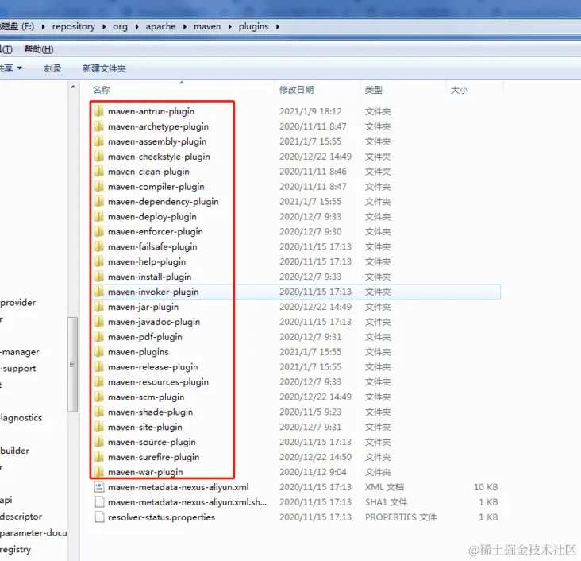Select the -support item in the navigation tree

pyautogui.click(x=18, y=369)
